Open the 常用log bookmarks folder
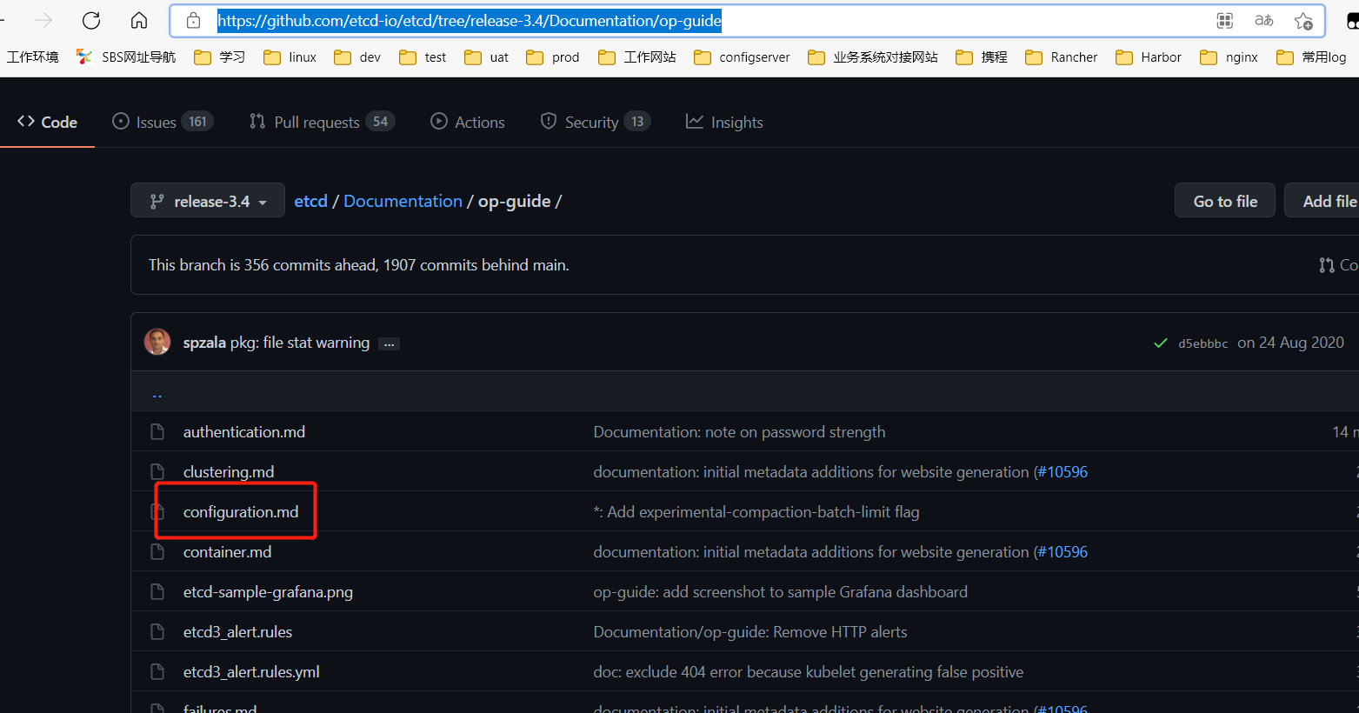1359x713 pixels. (1311, 57)
